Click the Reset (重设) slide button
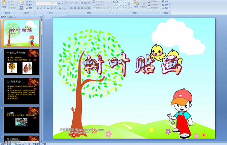227x145 pixels. pos(29,5)
